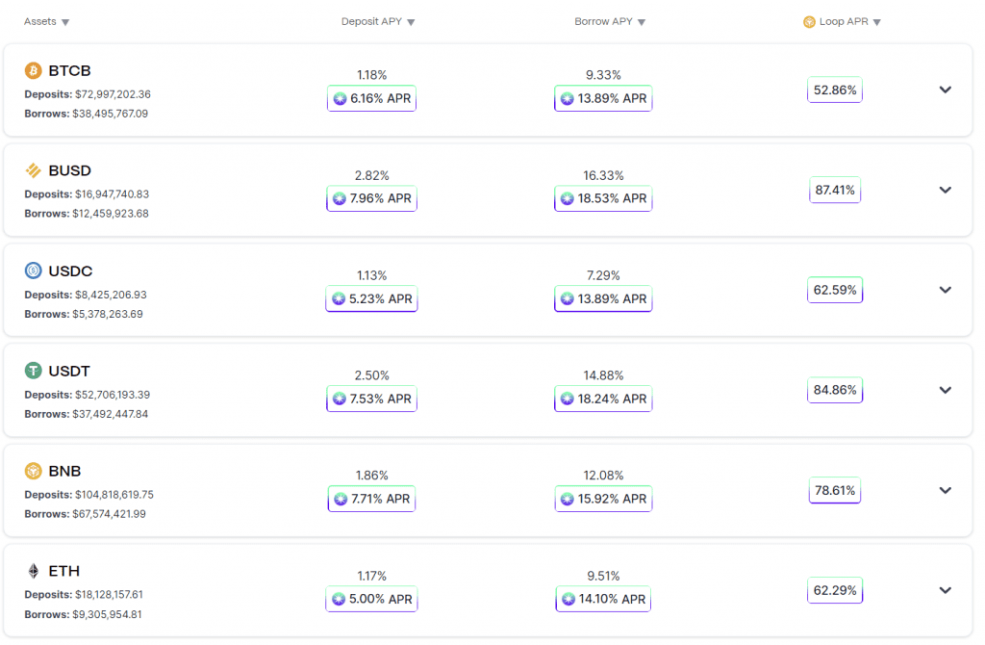Viewport: 985px width, 645px height.
Task: Click reward icon in 6.16% APR badge
Action: (x=340, y=99)
